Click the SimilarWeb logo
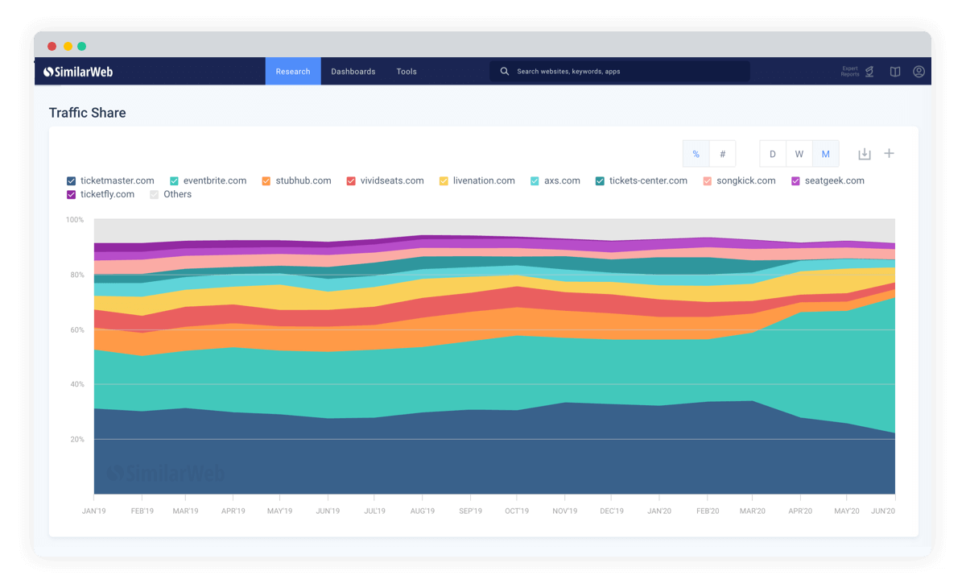Screen dimensions: 966x588 click(78, 72)
